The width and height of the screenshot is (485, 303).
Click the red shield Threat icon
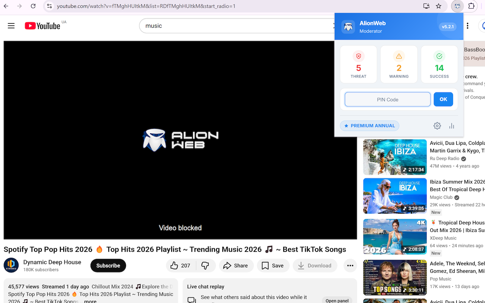pyautogui.click(x=358, y=56)
